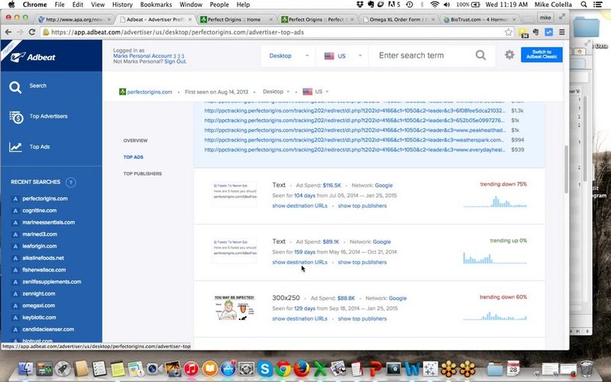Open Skype from the dock
Image resolution: width=611 pixels, height=382 pixels.
265,368
